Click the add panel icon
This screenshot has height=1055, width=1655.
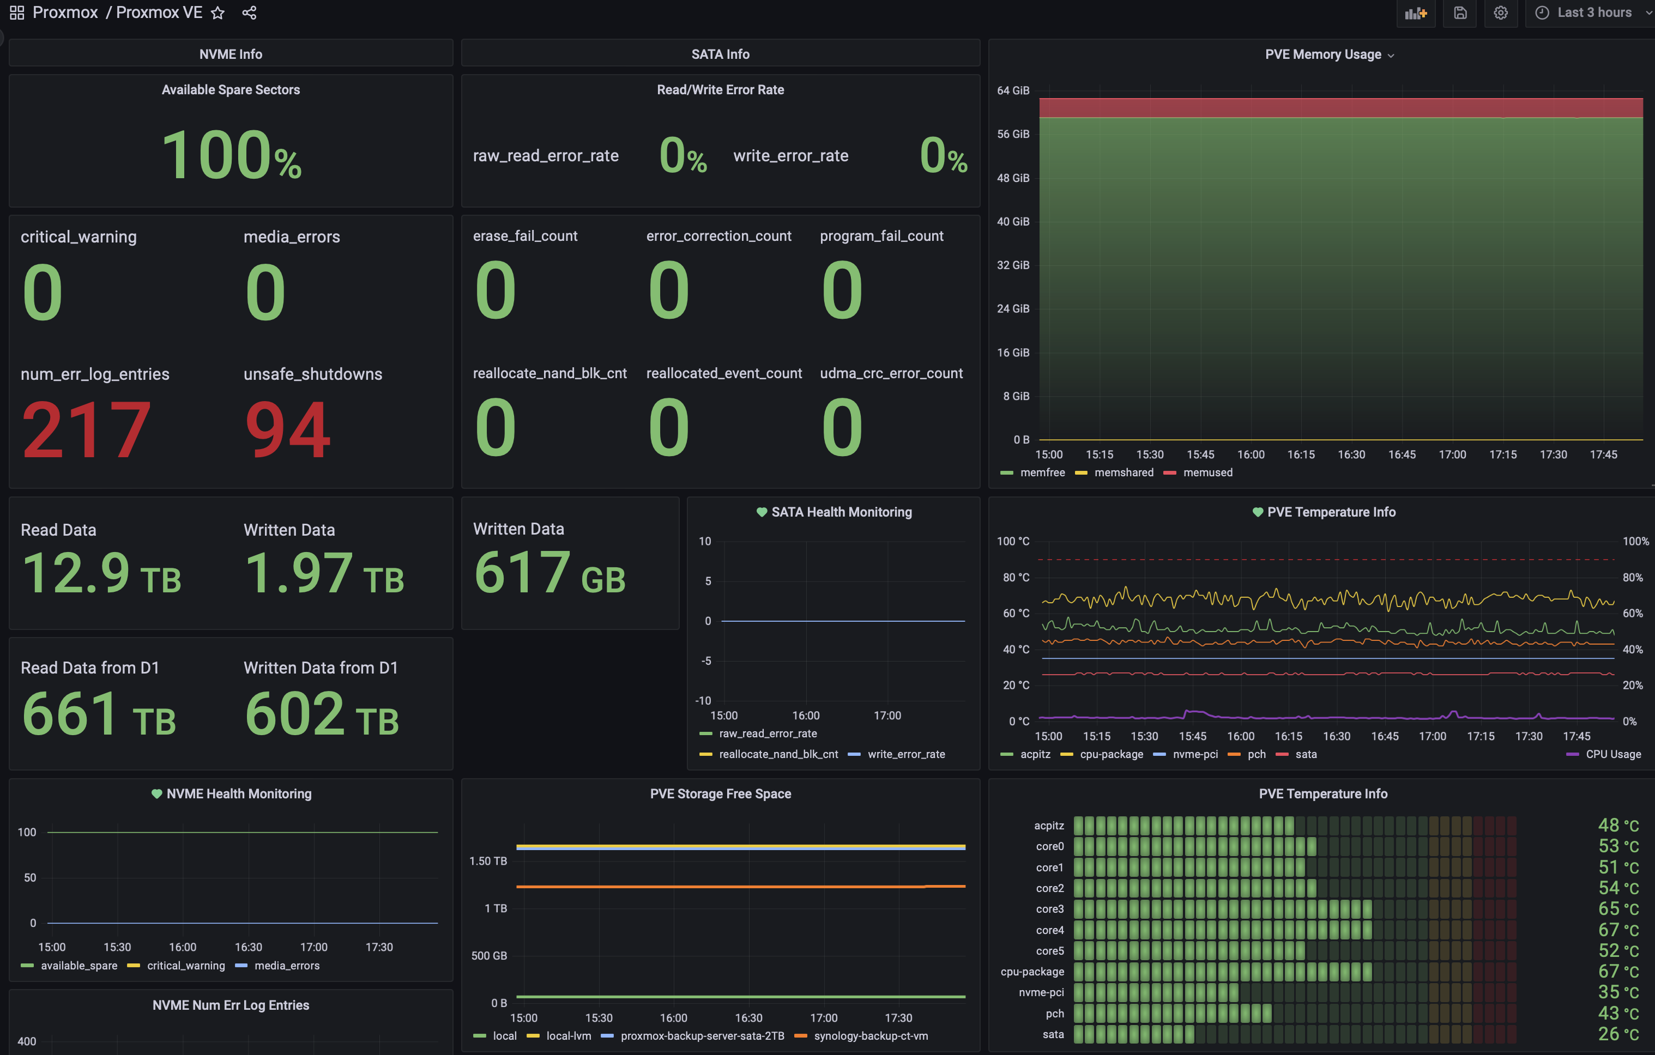pyautogui.click(x=1416, y=13)
